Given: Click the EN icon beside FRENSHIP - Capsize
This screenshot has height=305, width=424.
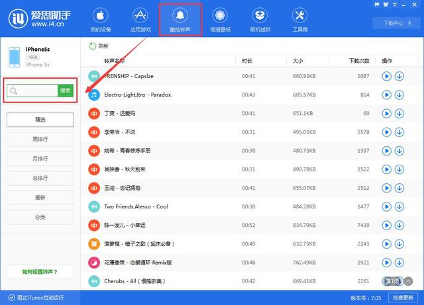Looking at the screenshot, I should (x=94, y=76).
